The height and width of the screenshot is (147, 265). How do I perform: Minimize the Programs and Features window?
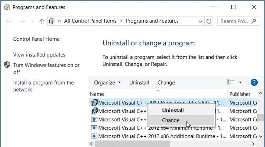pyautogui.click(x=213, y=7)
